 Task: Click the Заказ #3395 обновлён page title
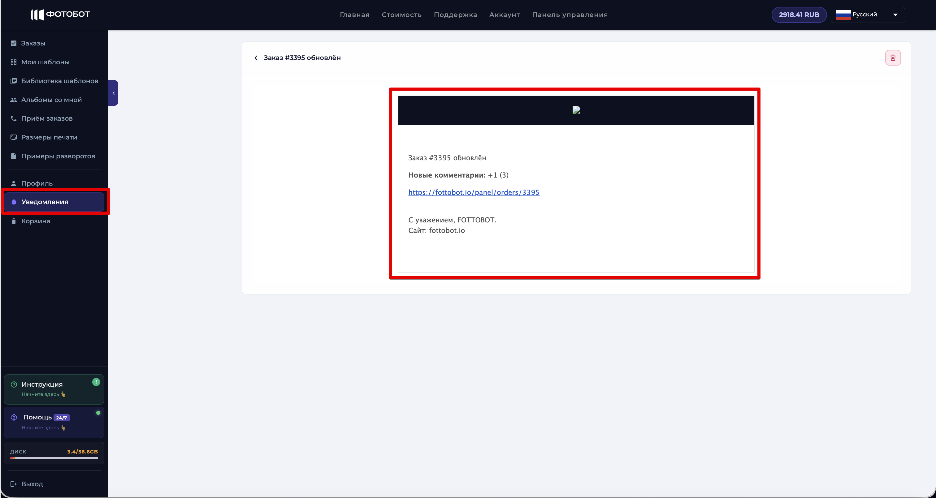pos(302,58)
